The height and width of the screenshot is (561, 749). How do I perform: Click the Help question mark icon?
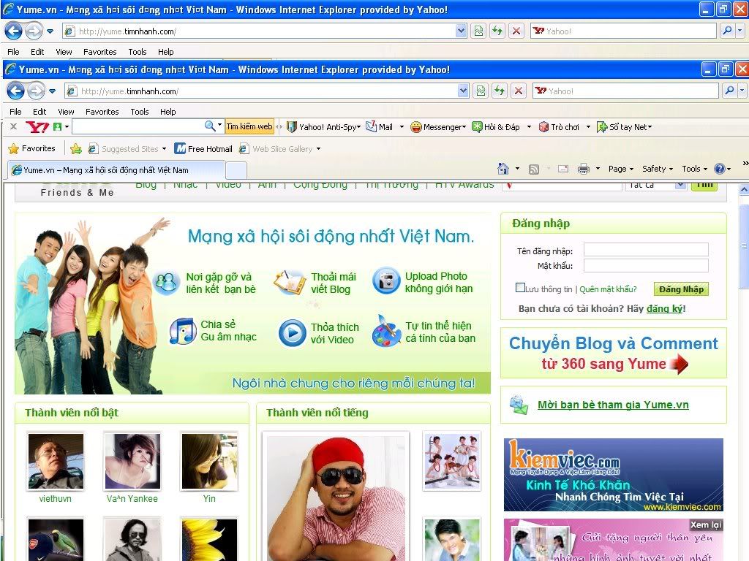720,169
